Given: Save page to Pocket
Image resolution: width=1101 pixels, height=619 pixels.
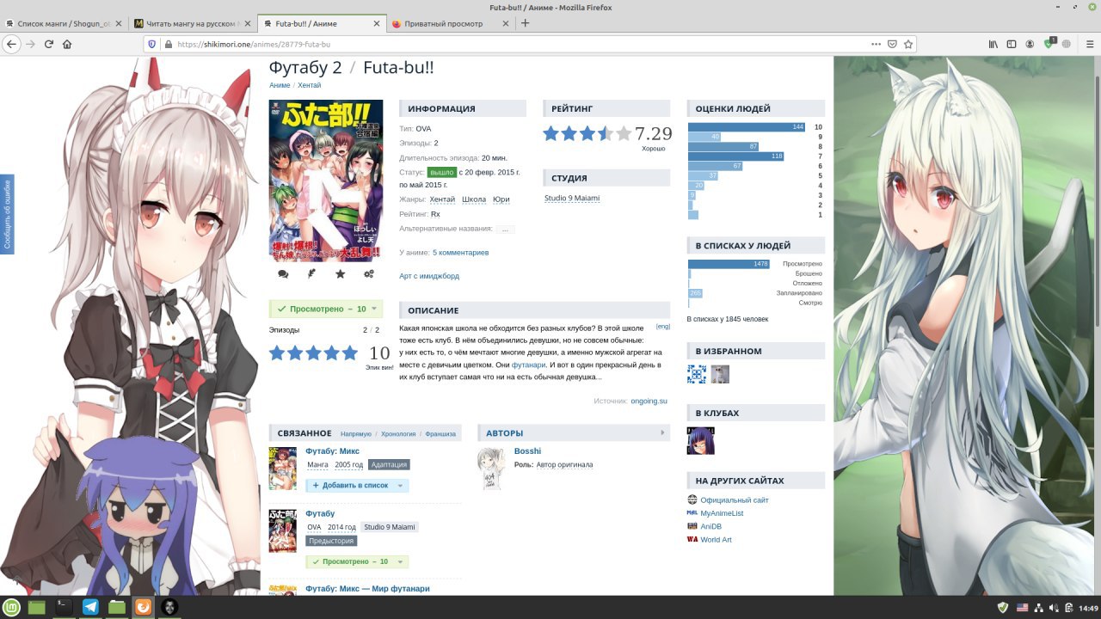Looking at the screenshot, I should 893,44.
